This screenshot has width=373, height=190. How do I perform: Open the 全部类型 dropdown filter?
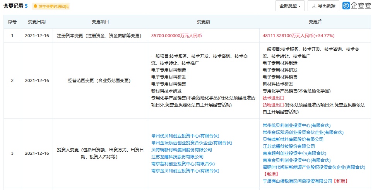pos(290,6)
